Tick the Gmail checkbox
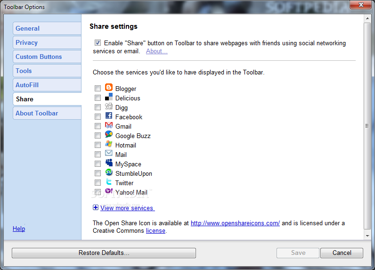Image resolution: width=375 pixels, height=270 pixels. point(98,126)
